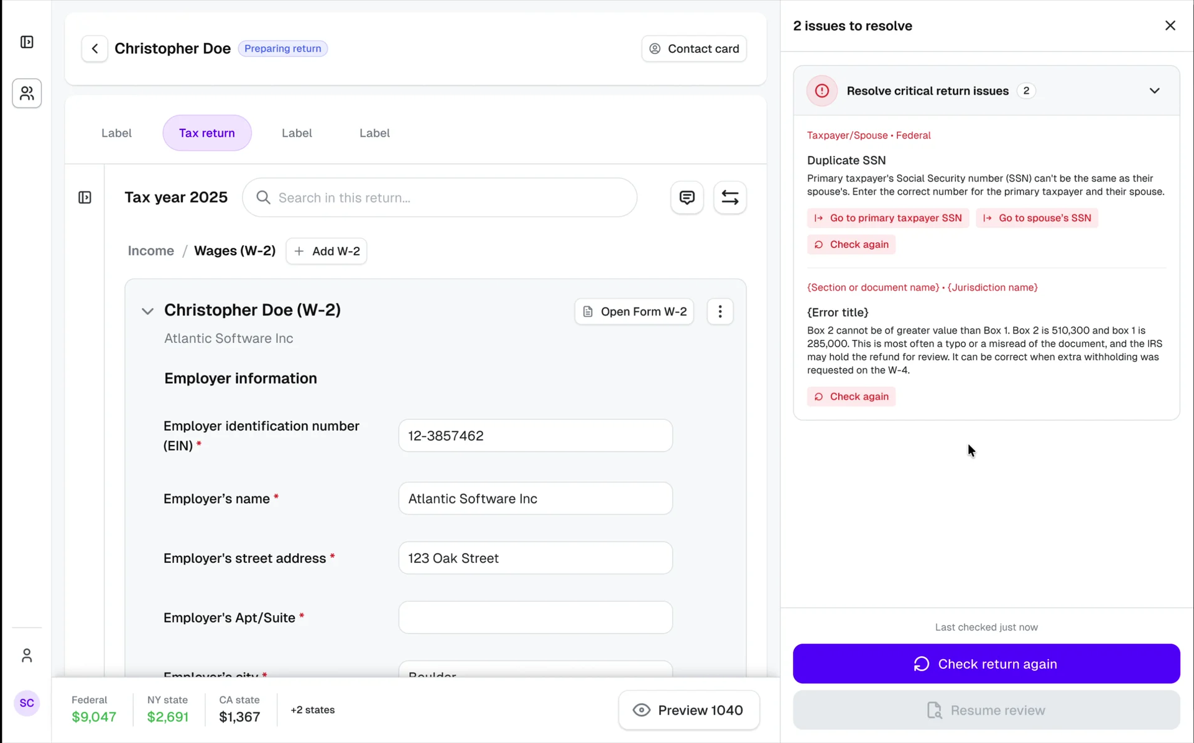
Task: Toggle the return sections panel icon
Action: pyautogui.click(x=85, y=198)
